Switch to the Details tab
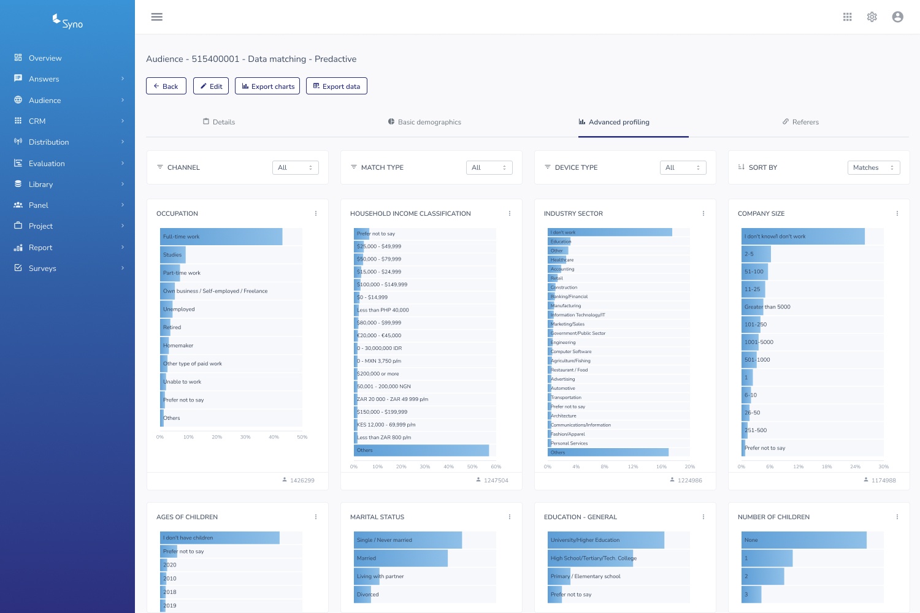The width and height of the screenshot is (920, 613). (x=219, y=122)
